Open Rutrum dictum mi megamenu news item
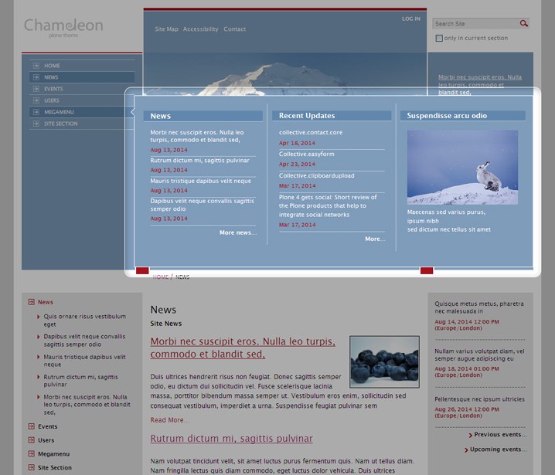This screenshot has width=555, height=475. [x=199, y=160]
